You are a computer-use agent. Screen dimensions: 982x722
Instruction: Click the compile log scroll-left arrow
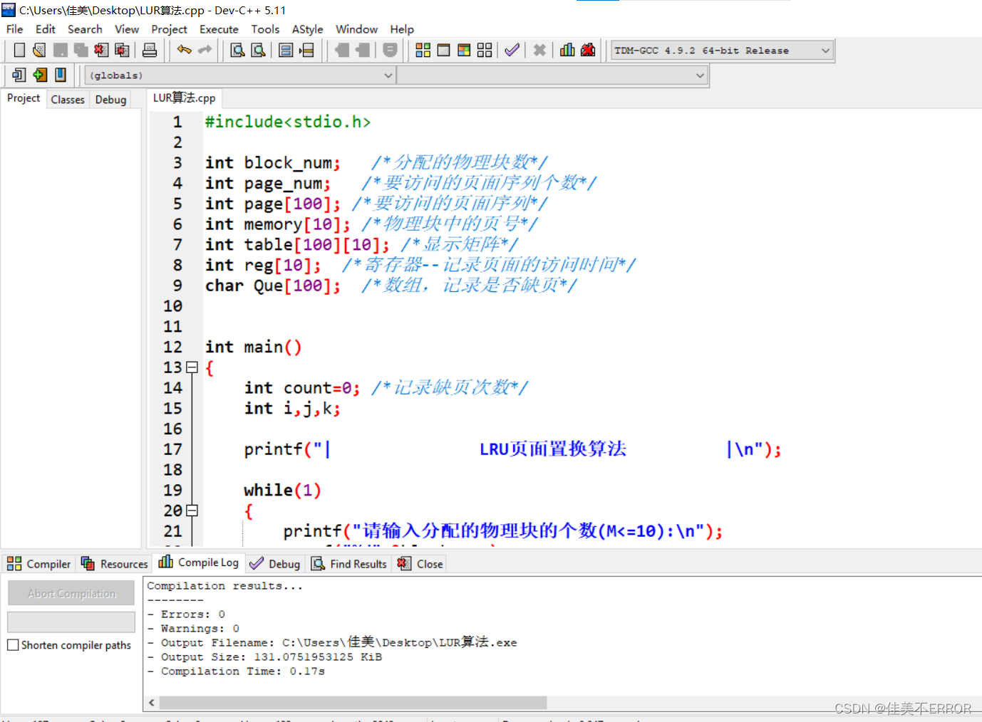pyautogui.click(x=151, y=703)
